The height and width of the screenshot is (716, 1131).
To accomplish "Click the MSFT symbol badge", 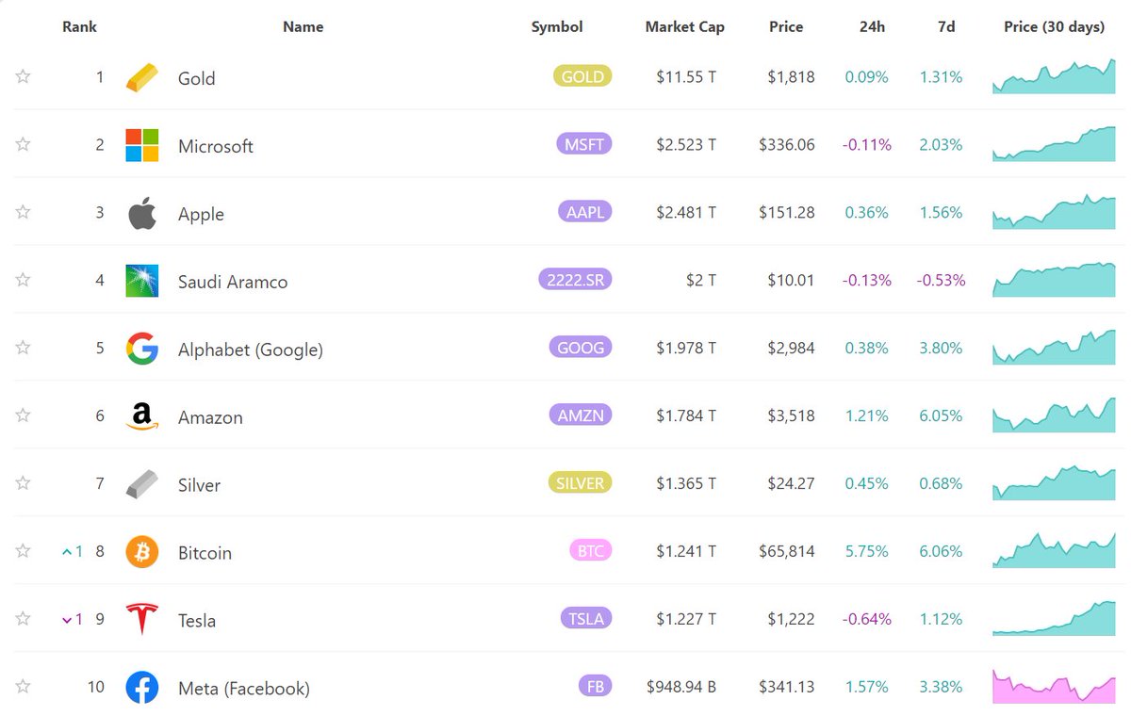I will [584, 144].
